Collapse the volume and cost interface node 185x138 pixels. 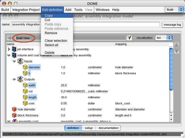click(x=9, y=55)
